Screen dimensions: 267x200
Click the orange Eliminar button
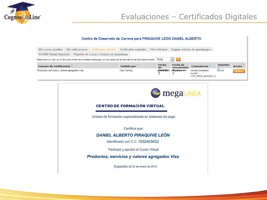[x=239, y=71]
